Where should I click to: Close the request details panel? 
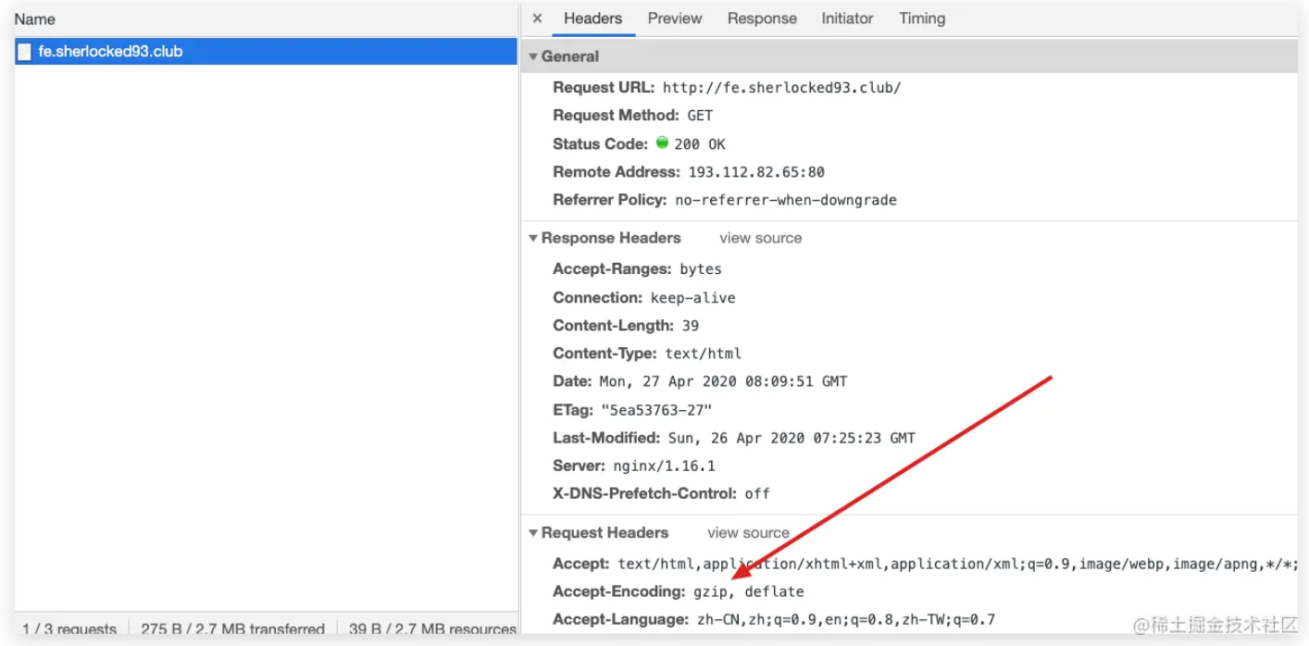537,19
